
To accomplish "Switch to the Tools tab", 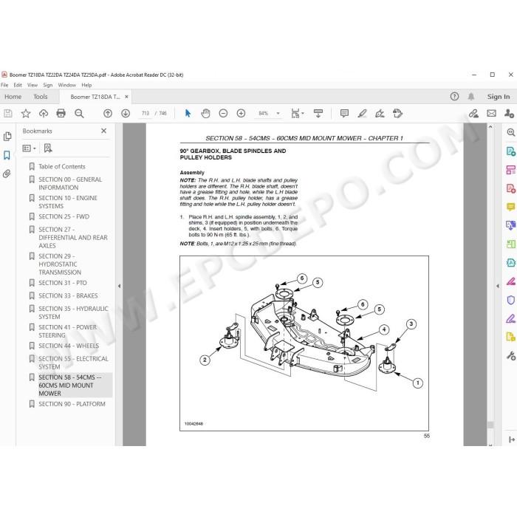I will click(40, 97).
